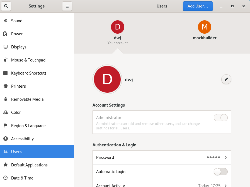This screenshot has width=250, height=187.
Task: Go to Region & Language panel
Action: pyautogui.click(x=28, y=126)
